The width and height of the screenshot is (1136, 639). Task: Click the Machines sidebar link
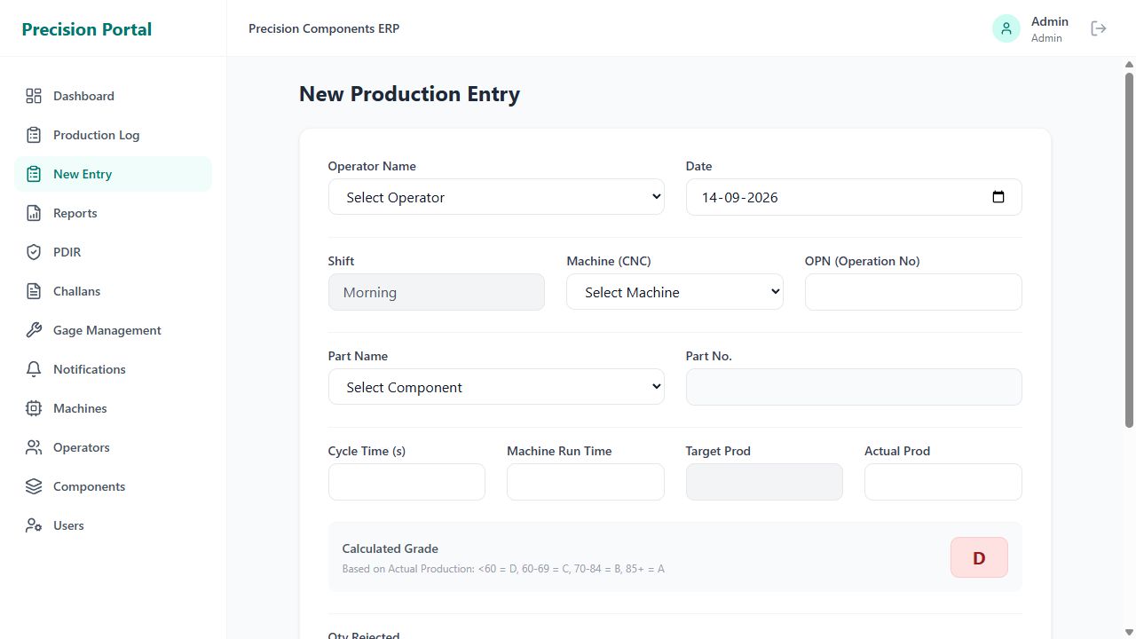click(114, 408)
